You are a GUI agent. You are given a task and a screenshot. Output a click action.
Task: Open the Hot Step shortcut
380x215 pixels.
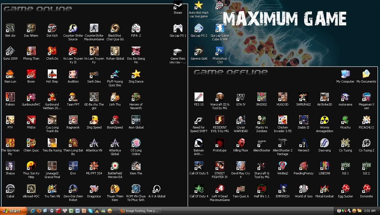52,74
